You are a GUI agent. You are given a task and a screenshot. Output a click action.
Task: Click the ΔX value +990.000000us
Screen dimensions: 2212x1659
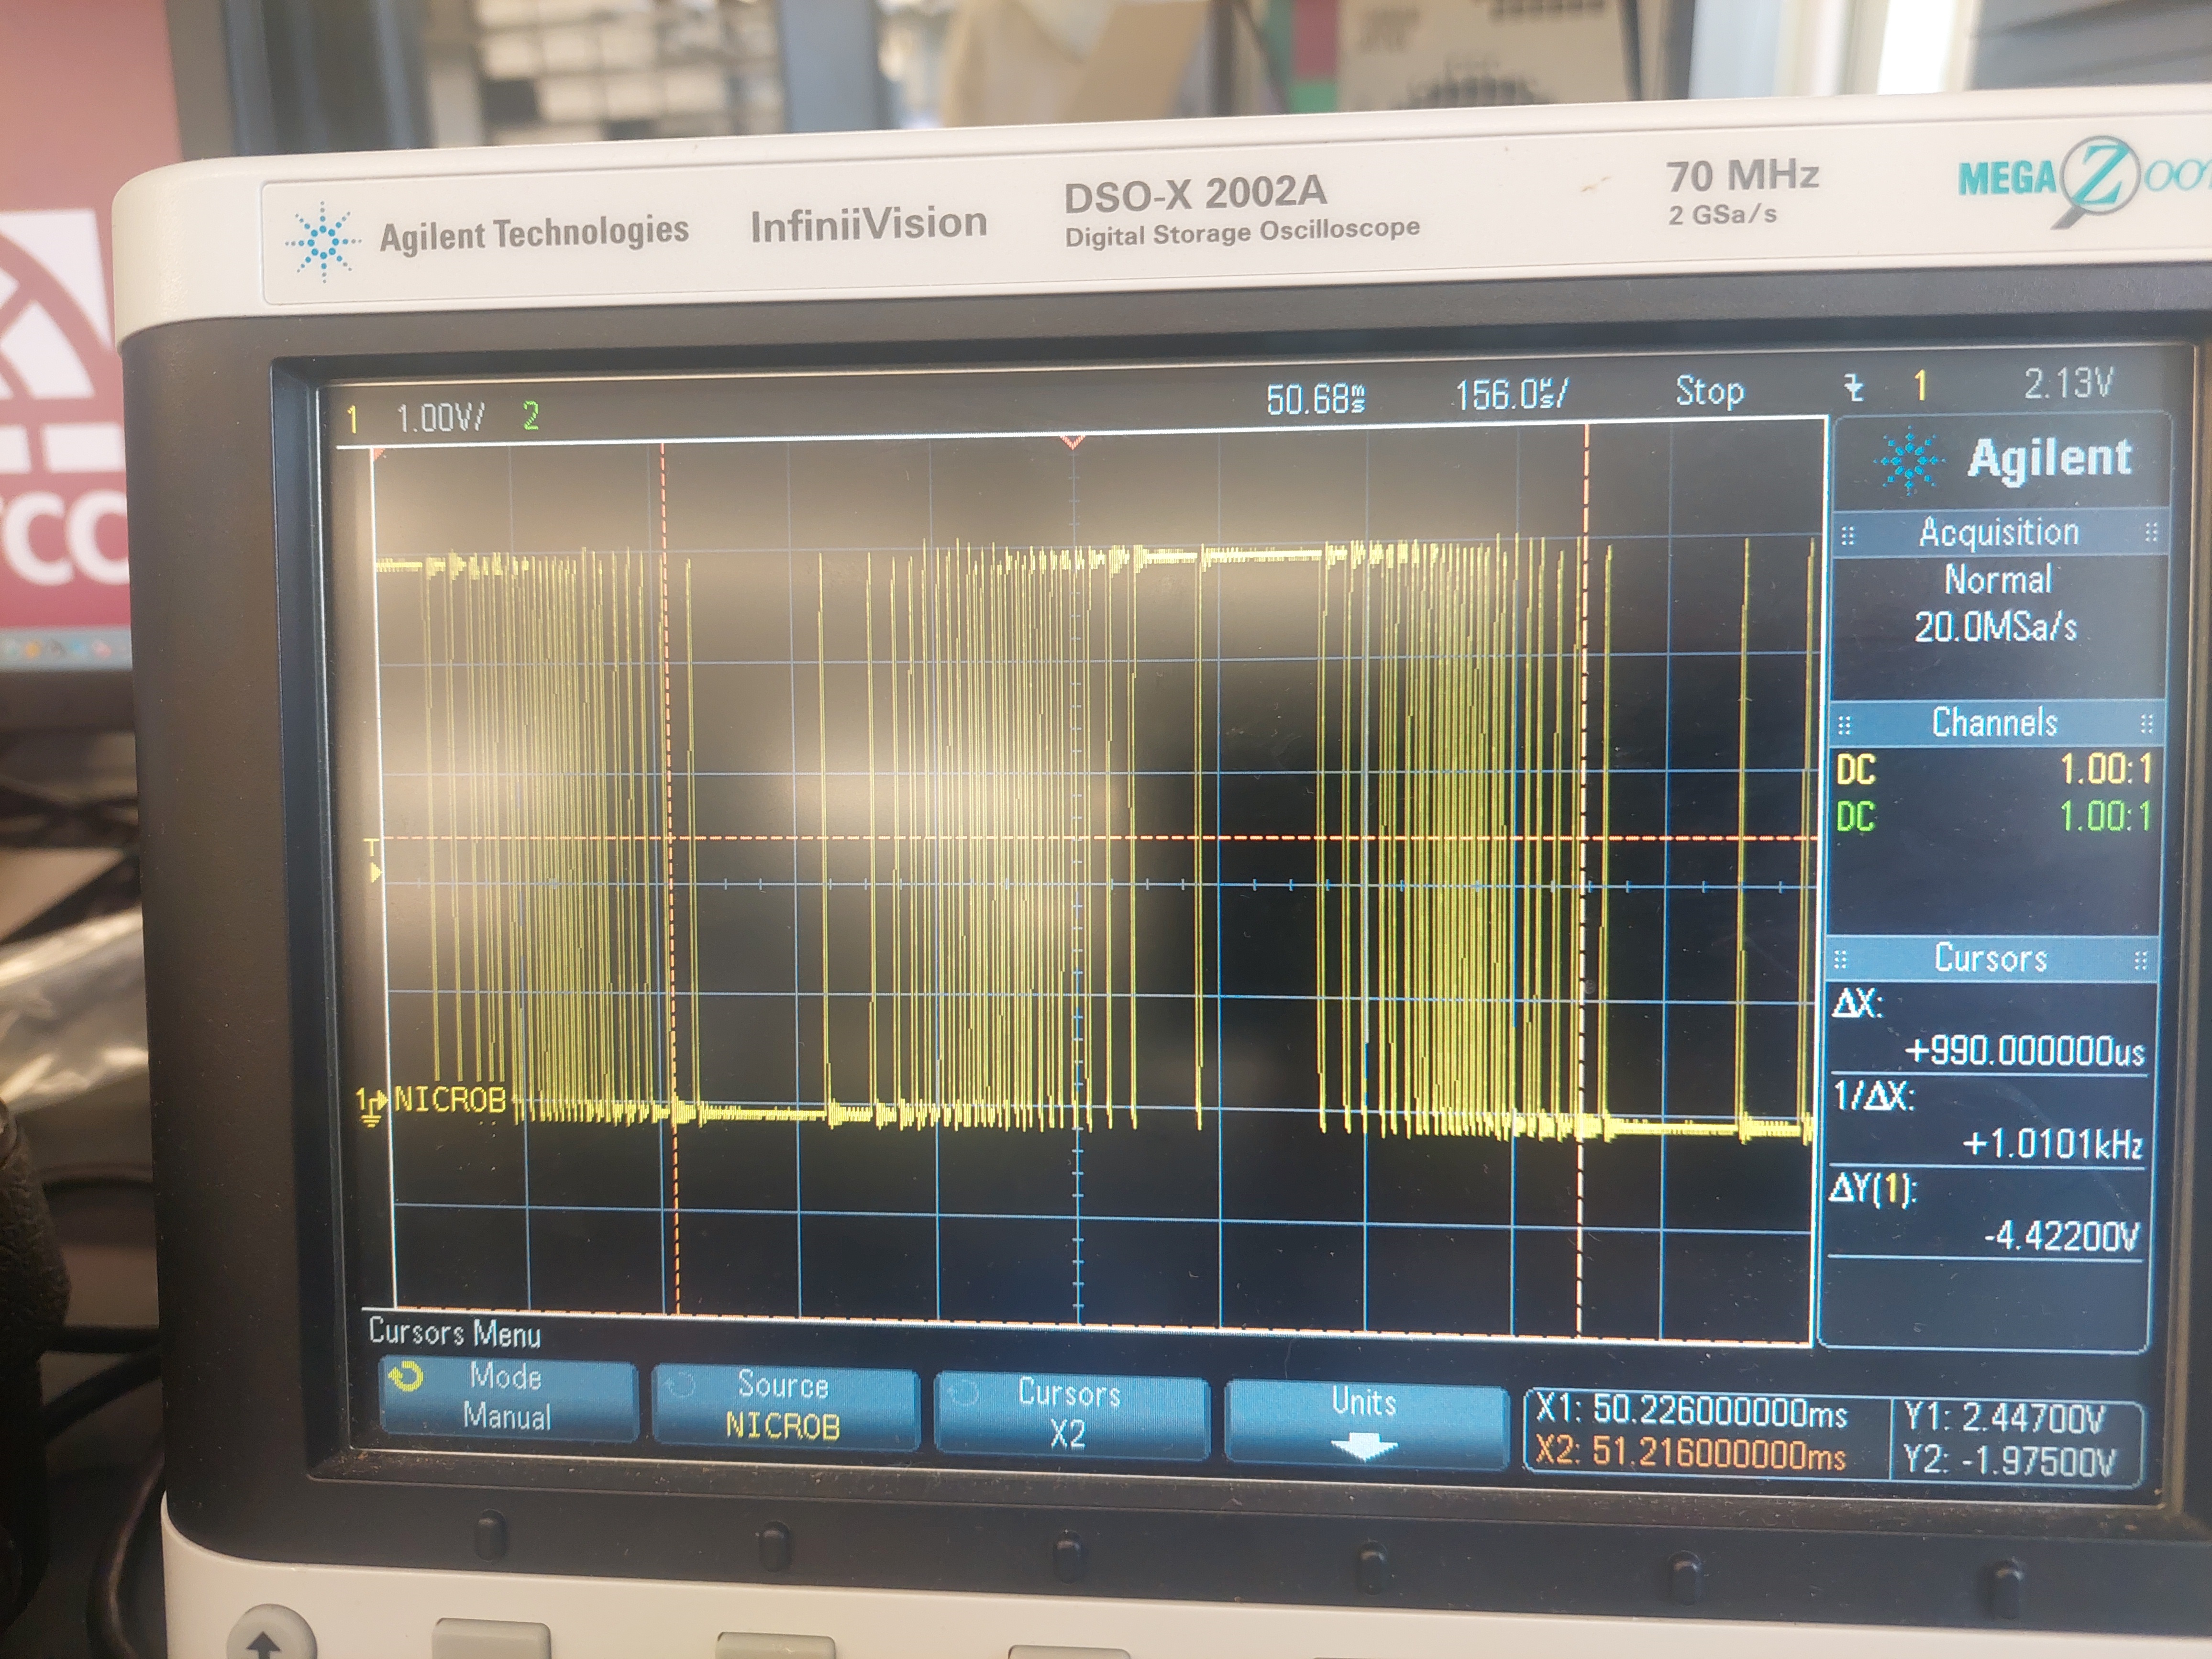coord(2024,1051)
